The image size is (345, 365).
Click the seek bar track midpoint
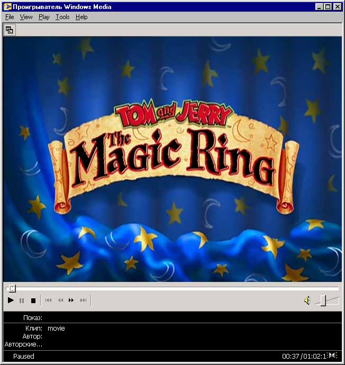(x=173, y=289)
